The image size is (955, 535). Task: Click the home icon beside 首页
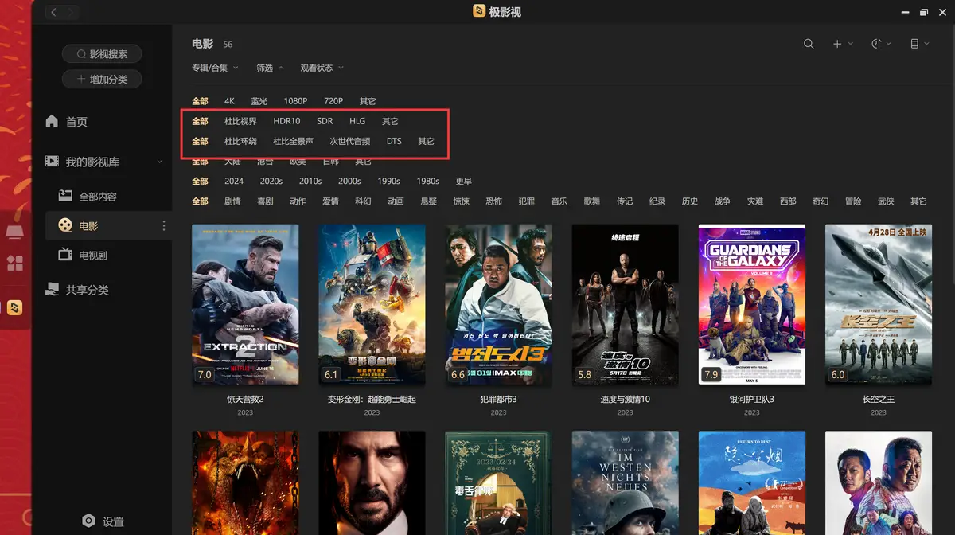(x=53, y=121)
